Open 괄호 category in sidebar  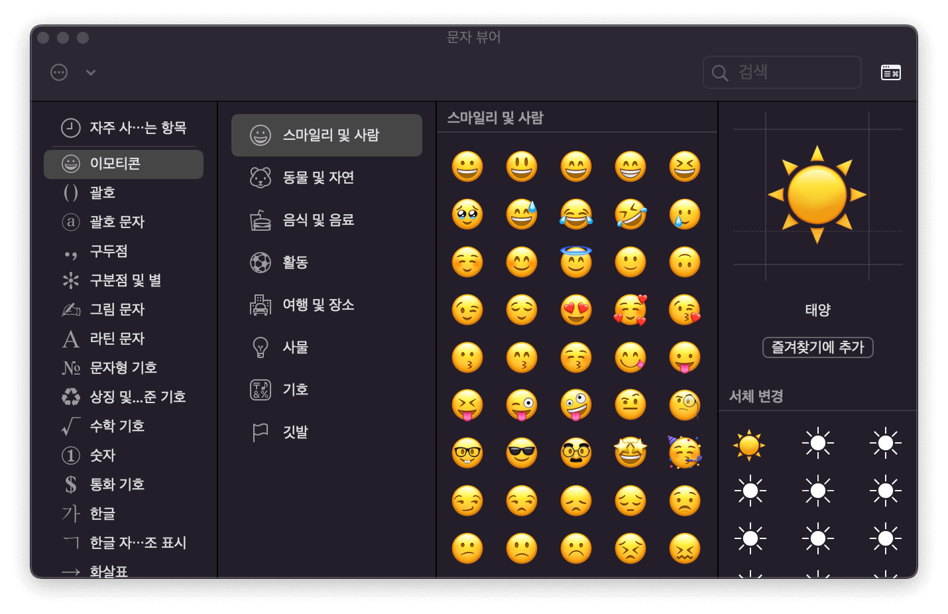tap(123, 193)
